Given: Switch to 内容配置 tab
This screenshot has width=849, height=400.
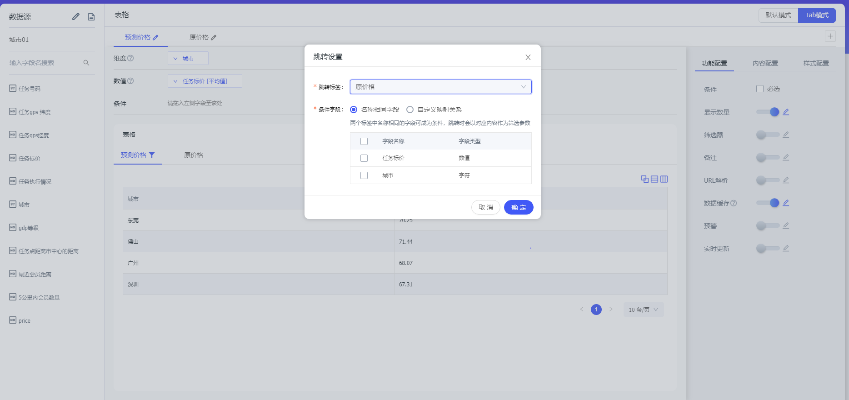Looking at the screenshot, I should click(765, 63).
